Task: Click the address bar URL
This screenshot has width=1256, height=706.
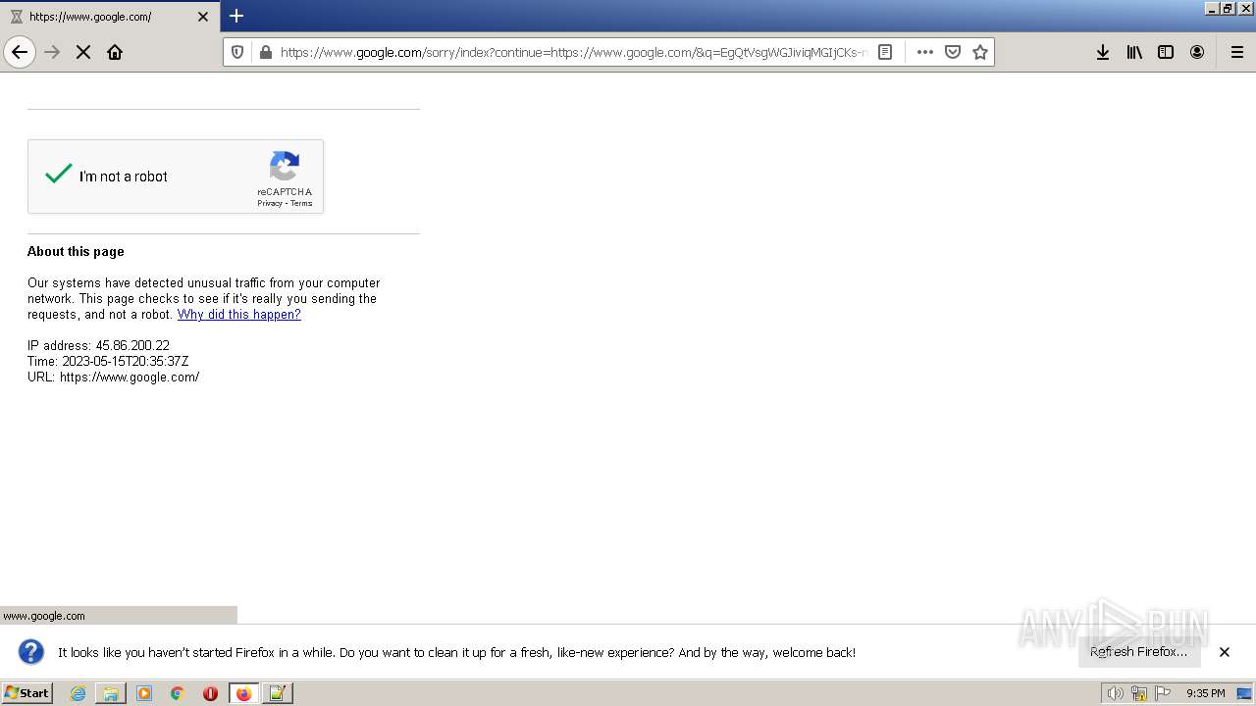Action: tap(573, 52)
